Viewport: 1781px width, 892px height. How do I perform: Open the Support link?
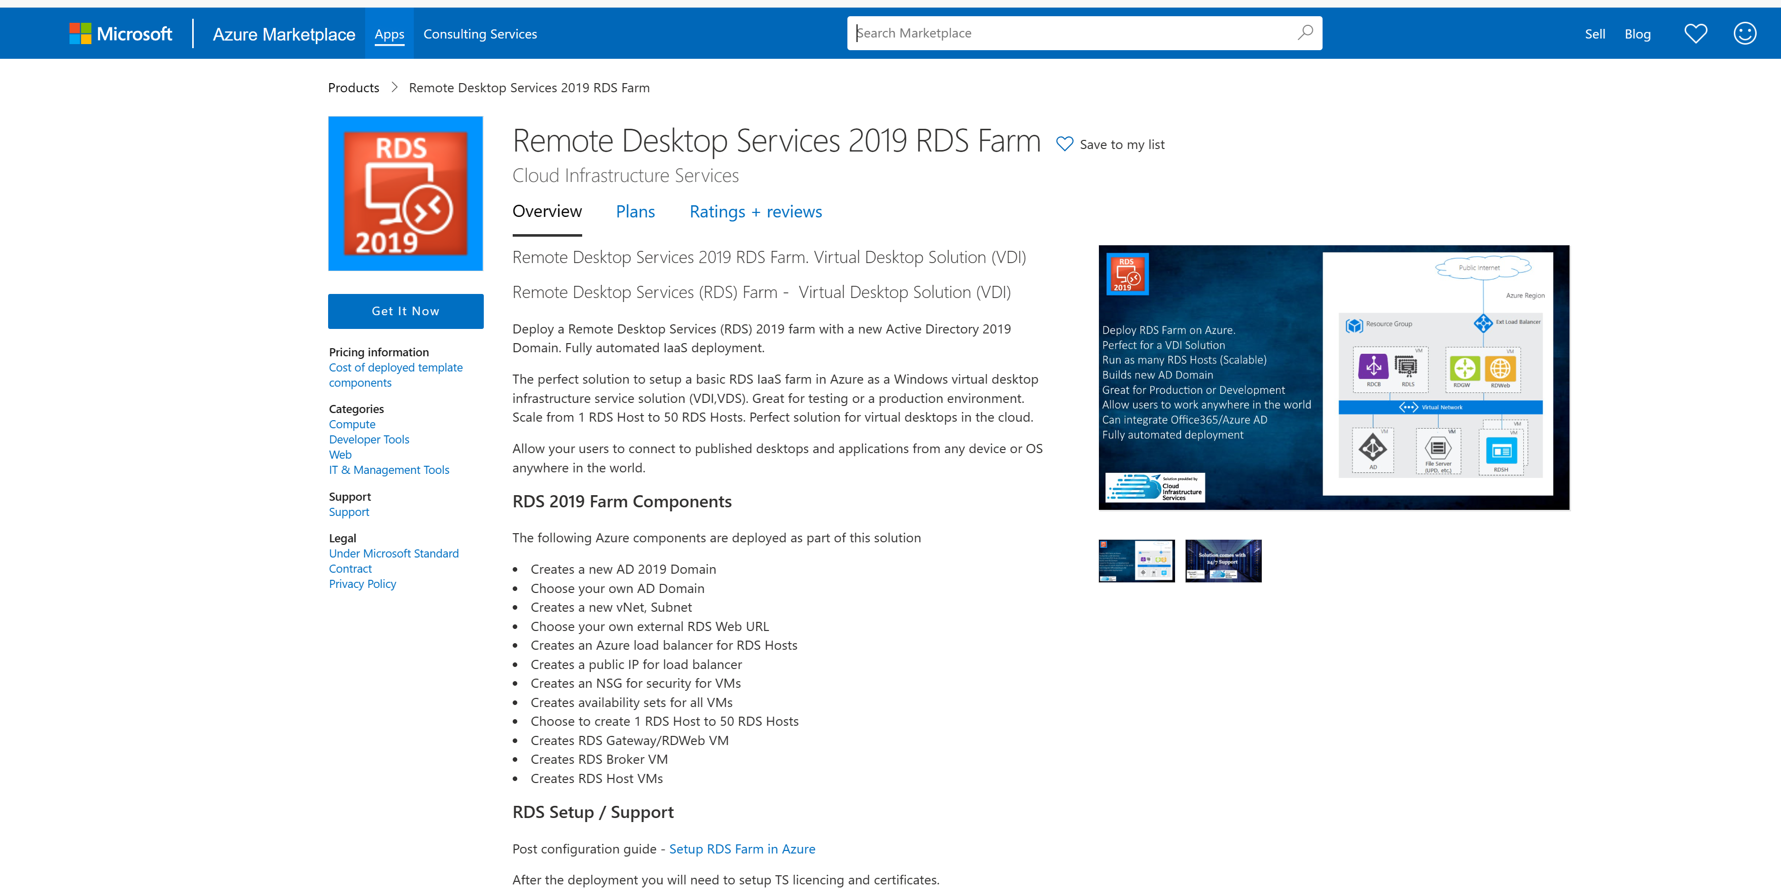(x=348, y=511)
